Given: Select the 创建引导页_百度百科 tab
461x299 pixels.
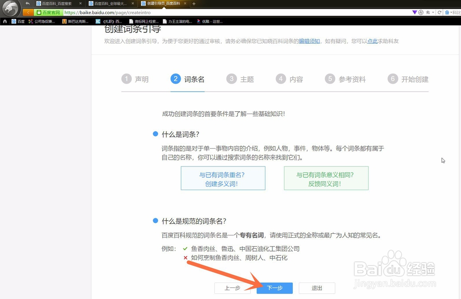Looking at the screenshot, I should [x=163, y=4].
